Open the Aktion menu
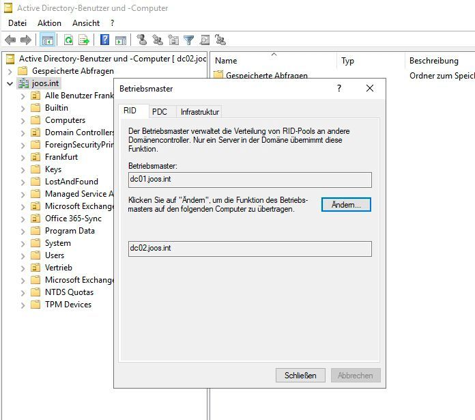 pos(49,23)
